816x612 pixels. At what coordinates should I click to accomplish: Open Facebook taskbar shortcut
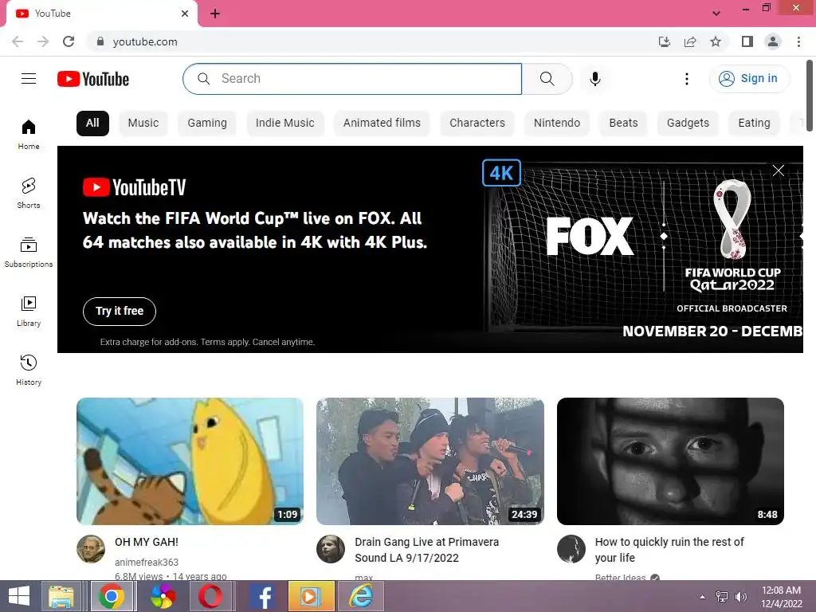point(263,596)
